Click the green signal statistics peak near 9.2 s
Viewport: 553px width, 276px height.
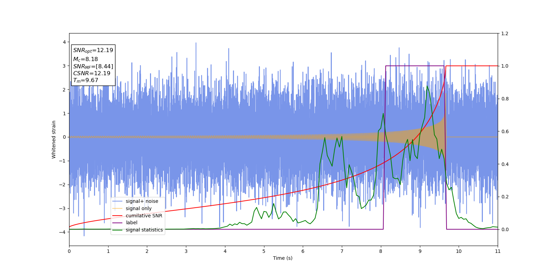point(427,86)
